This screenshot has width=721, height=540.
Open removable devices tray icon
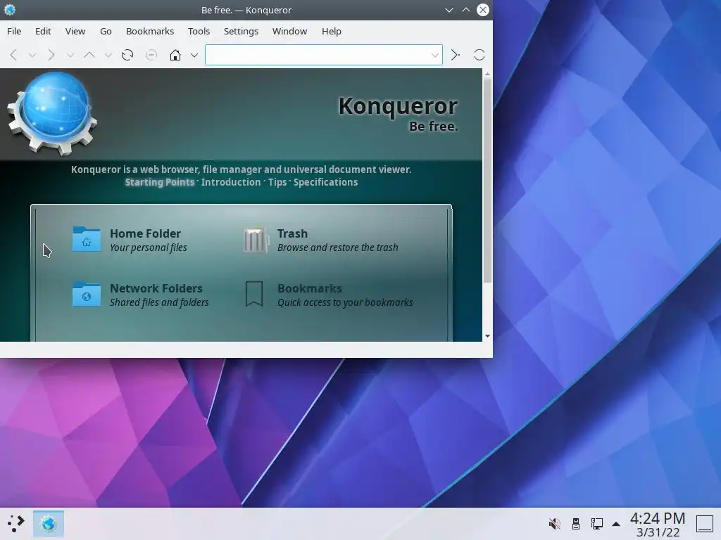click(x=576, y=523)
